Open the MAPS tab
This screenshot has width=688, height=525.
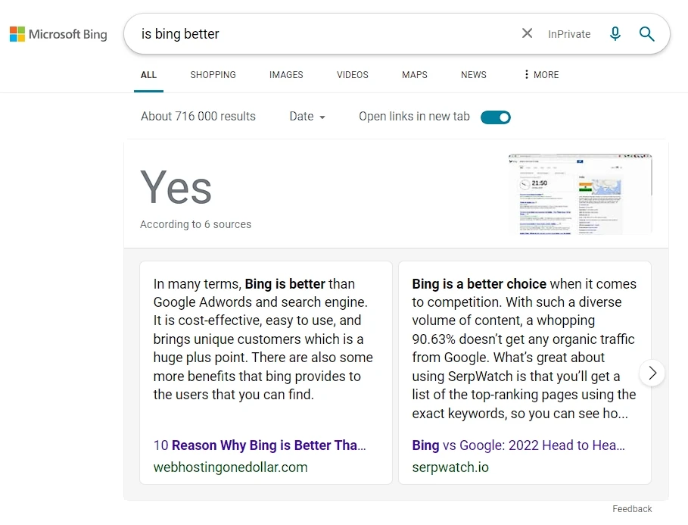click(414, 75)
